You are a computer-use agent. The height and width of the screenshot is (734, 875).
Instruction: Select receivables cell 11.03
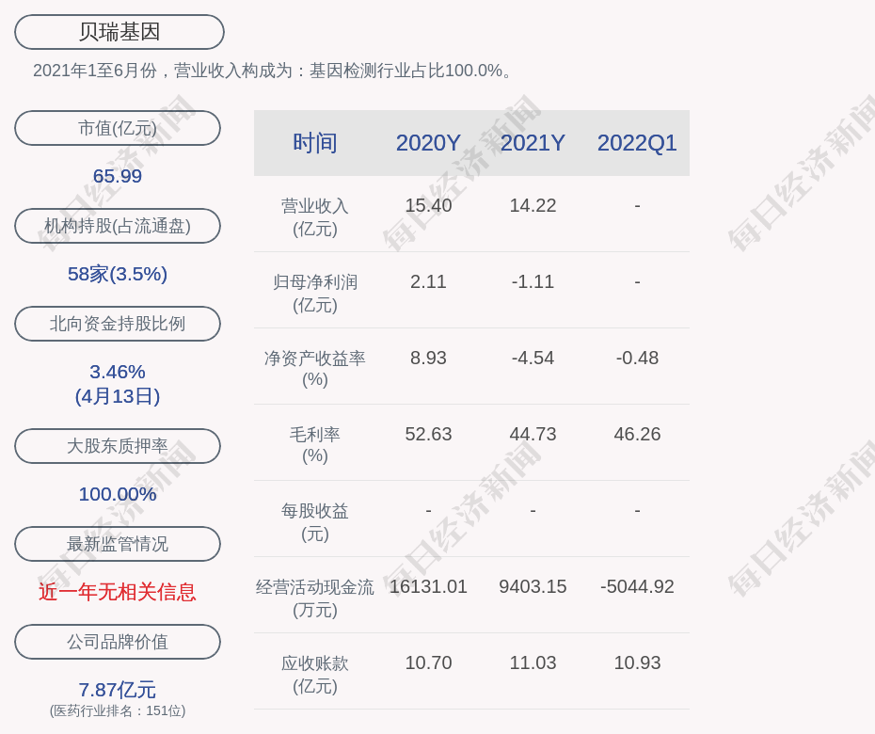click(533, 662)
